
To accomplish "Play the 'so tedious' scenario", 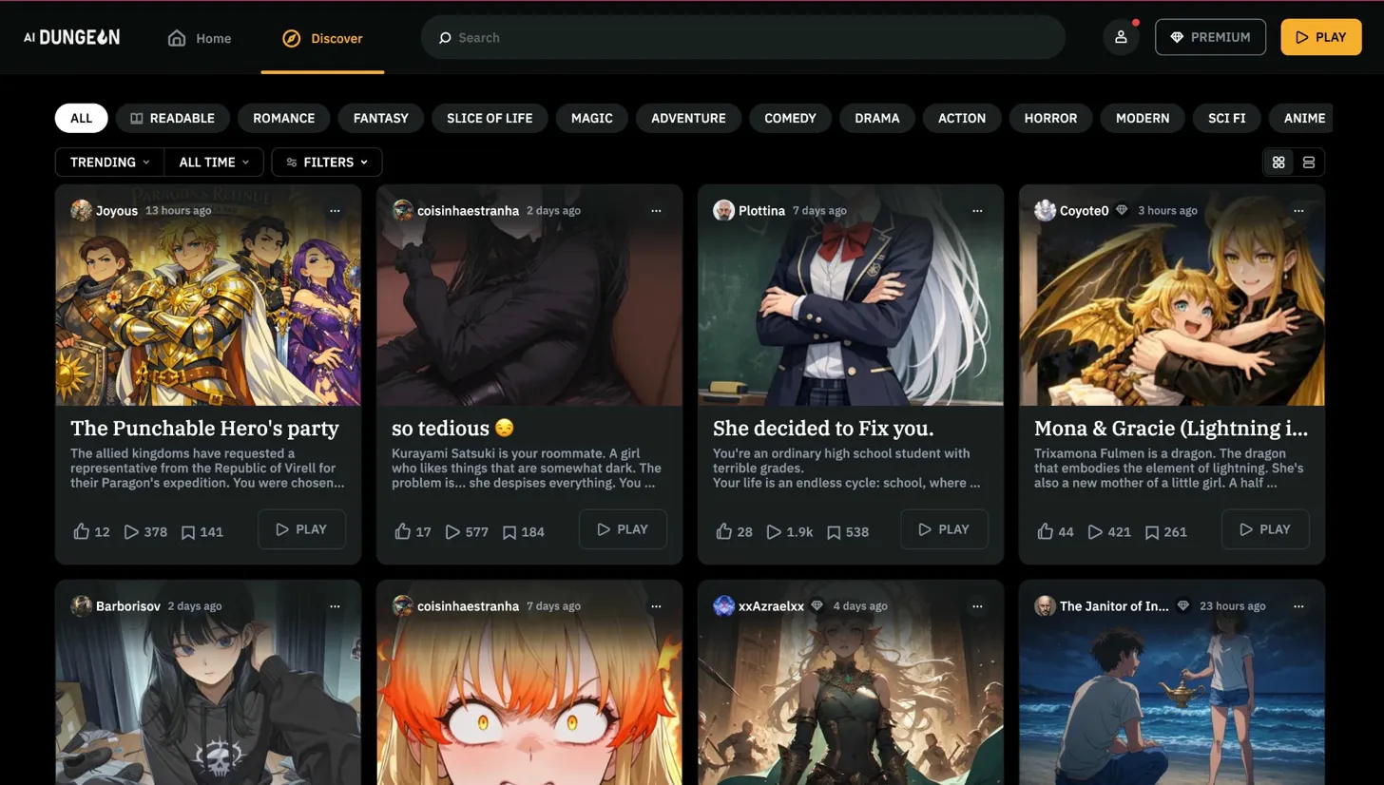I will click(x=622, y=529).
